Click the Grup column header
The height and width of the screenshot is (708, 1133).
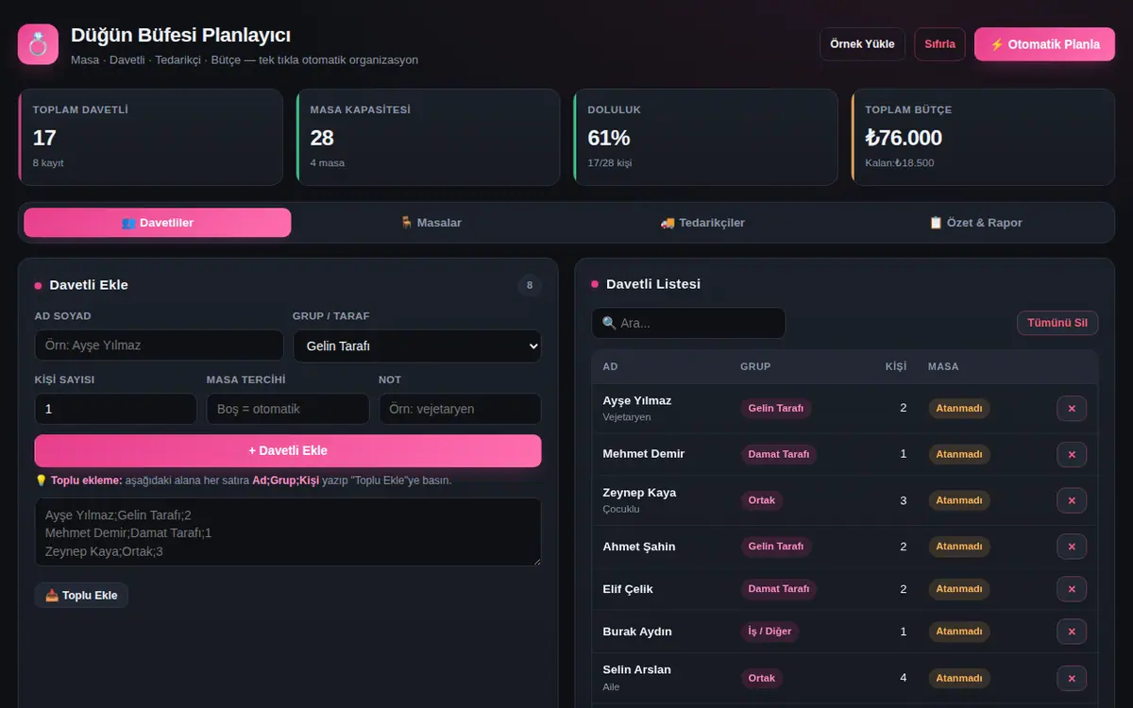pyautogui.click(x=755, y=366)
